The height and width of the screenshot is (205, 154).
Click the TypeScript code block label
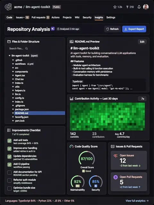(x=78, y=81)
